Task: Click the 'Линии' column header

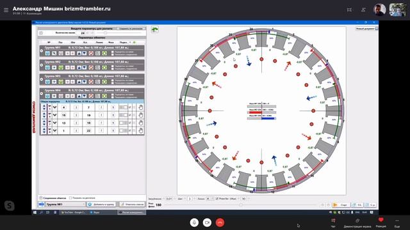Action: [x=99, y=42]
